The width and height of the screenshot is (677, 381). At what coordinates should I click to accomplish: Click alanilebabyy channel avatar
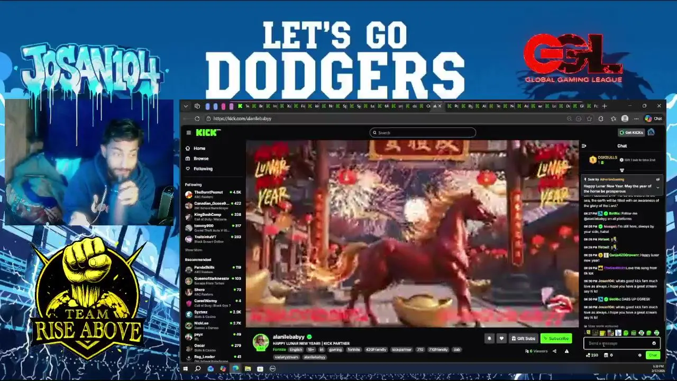pyautogui.click(x=260, y=342)
